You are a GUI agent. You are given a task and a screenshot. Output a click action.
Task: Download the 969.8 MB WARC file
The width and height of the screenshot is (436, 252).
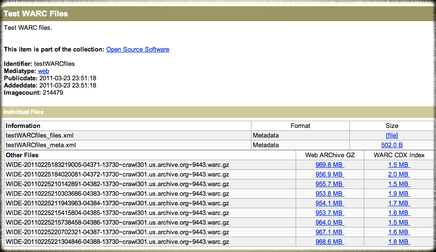(330, 164)
